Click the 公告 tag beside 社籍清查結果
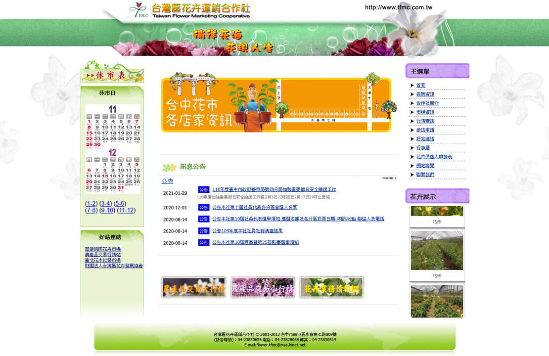The height and width of the screenshot is (356, 549). pyautogui.click(x=203, y=231)
